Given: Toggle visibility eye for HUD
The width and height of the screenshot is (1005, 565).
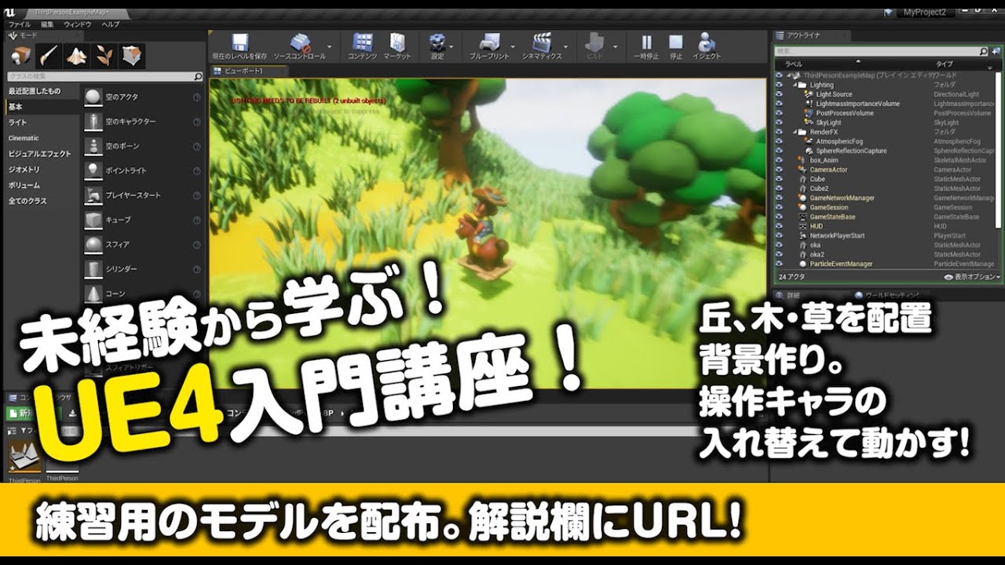Looking at the screenshot, I should [x=779, y=226].
